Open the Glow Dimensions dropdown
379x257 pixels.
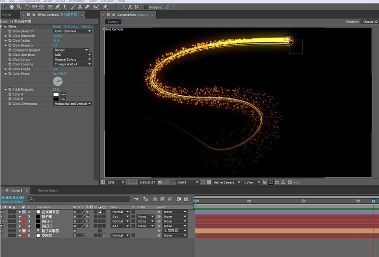tap(72, 104)
